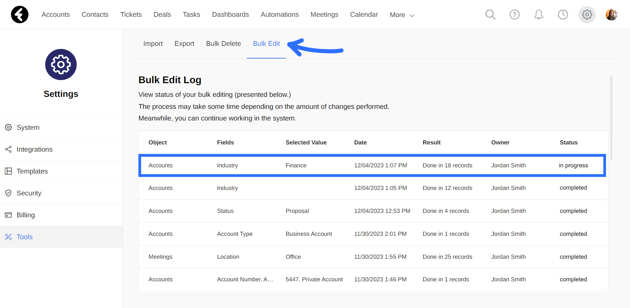Click the Status column header
630x308 pixels.
click(568, 142)
